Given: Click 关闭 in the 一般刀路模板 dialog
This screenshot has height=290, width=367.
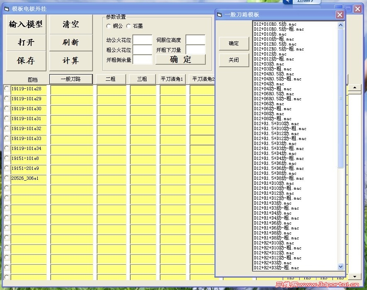Looking at the screenshot, I should coord(234,60).
